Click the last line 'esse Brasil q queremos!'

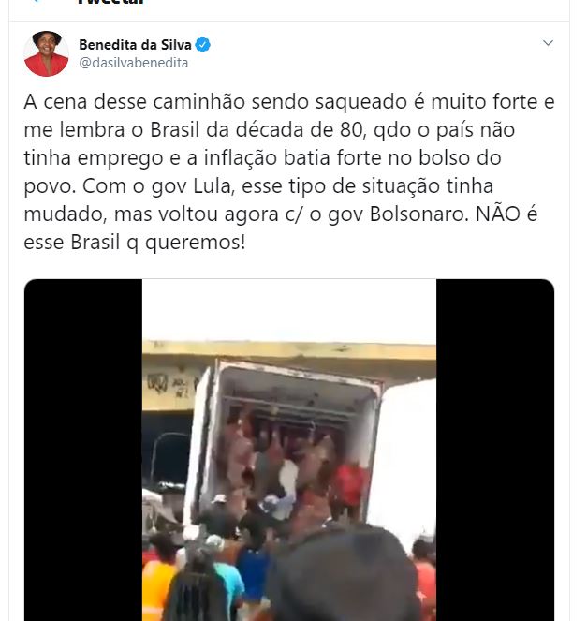(135, 242)
